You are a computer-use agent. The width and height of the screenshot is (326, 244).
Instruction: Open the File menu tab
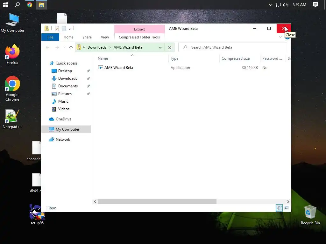click(x=50, y=37)
